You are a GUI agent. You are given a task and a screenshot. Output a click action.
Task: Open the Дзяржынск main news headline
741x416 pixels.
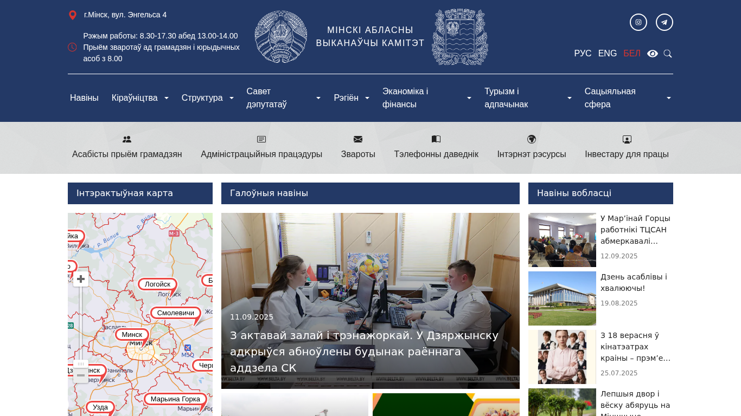[x=364, y=352]
